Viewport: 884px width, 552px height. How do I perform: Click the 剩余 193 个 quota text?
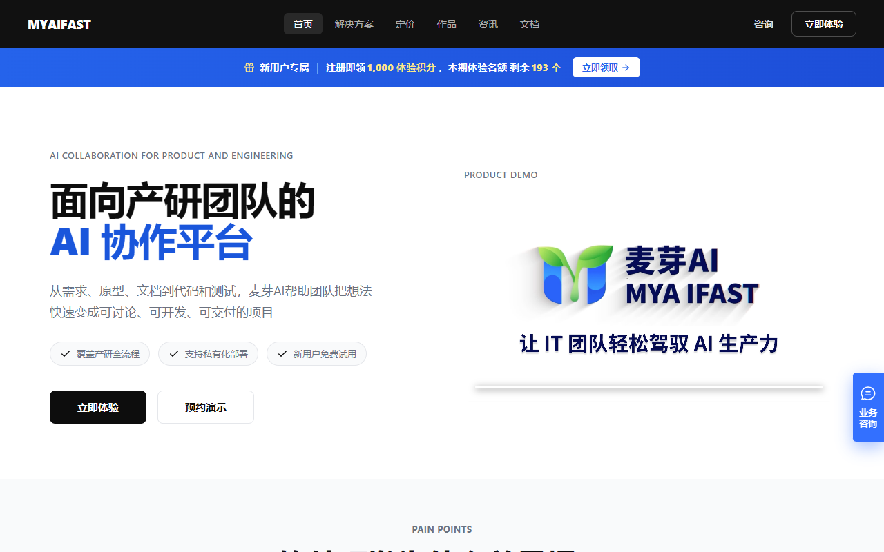536,68
